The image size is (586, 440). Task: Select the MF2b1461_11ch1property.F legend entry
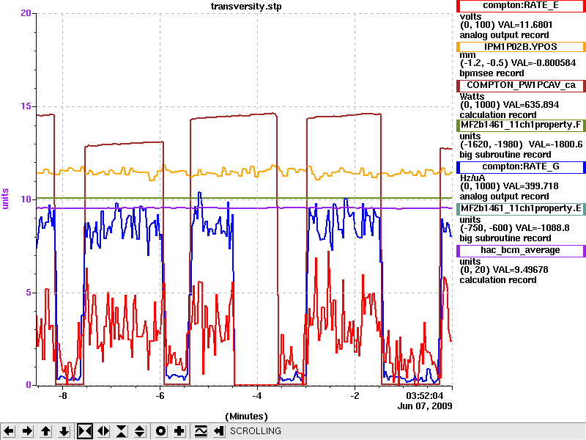(x=521, y=125)
